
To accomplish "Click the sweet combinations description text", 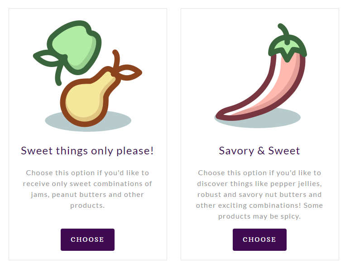I will point(87,189).
